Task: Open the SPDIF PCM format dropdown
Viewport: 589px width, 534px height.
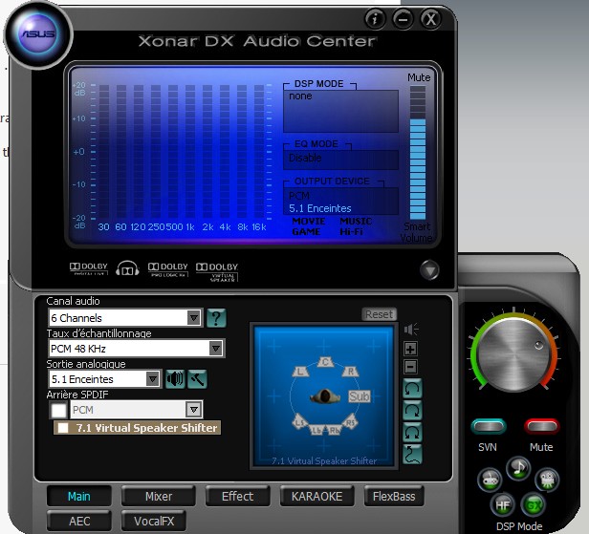Action: tap(137, 410)
